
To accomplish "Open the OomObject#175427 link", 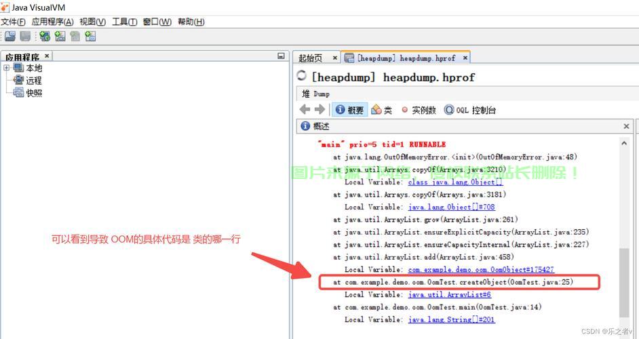I will pos(482,269).
